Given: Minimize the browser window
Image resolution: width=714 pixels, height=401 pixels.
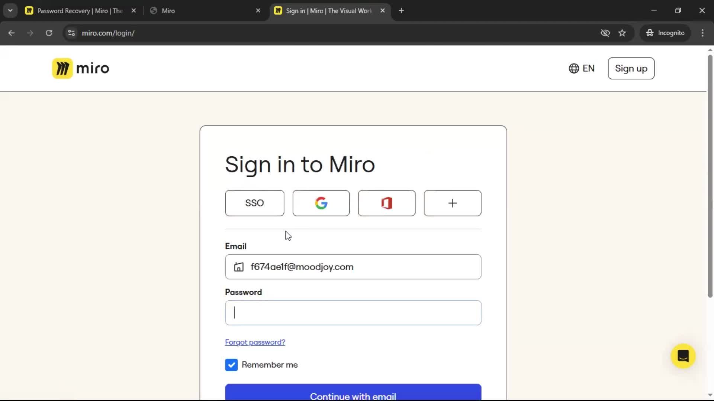Looking at the screenshot, I should pyautogui.click(x=654, y=11).
